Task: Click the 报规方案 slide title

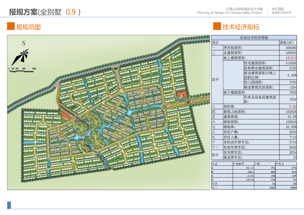Action: tap(23, 12)
